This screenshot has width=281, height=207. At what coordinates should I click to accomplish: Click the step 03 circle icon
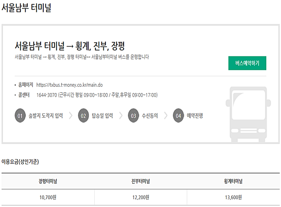pyautogui.click(x=133, y=116)
